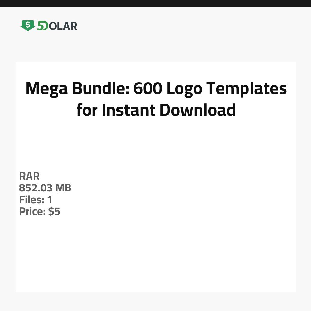Click the "Mega Bundle: 600 Logo Templates" title line
Screen dimensions: 311x311
coord(156,89)
